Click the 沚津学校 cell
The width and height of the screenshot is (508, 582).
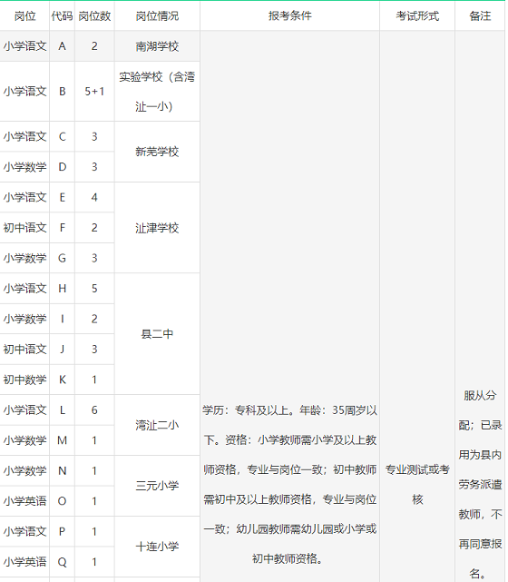(157, 228)
